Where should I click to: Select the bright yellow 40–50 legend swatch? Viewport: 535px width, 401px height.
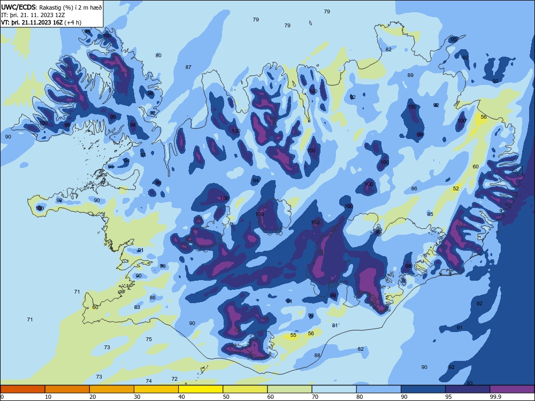pos(201,389)
